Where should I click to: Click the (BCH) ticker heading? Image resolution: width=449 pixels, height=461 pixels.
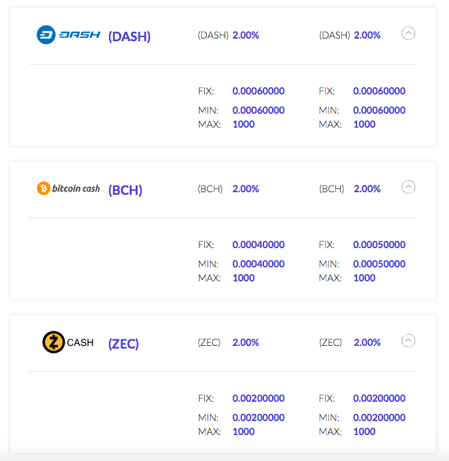pyautogui.click(x=126, y=190)
